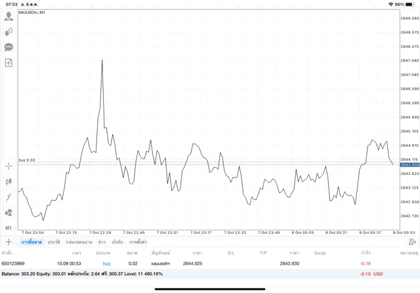Open the indicators function icon
The width and height of the screenshot is (420, 293).
click(x=9, y=197)
